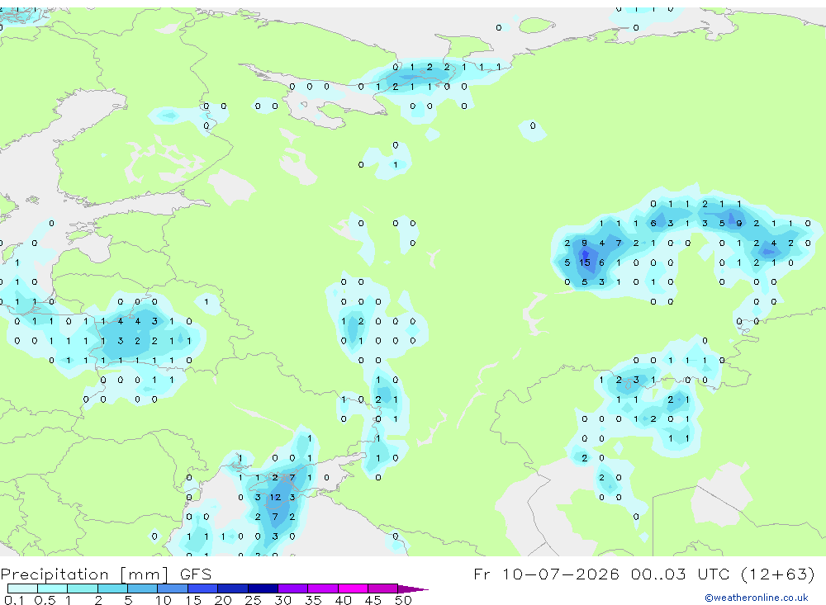Pick the 25–30 mm navy legend segment
Image resolution: width=826 pixels, height=605 pixels.
click(263, 588)
